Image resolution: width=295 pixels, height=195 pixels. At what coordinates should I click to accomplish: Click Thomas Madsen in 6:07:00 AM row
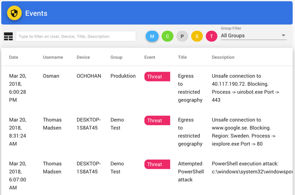[52, 168]
